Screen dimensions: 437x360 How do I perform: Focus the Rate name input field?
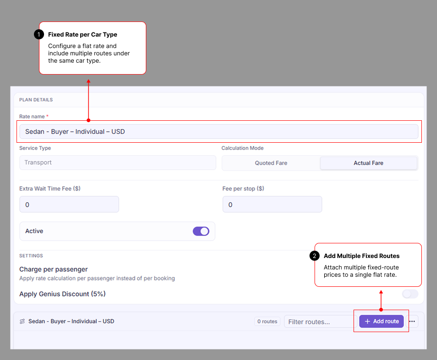[x=219, y=131]
